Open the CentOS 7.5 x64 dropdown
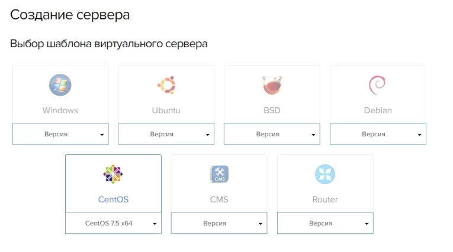Image resolution: width=453 pixels, height=252 pixels. click(x=113, y=223)
